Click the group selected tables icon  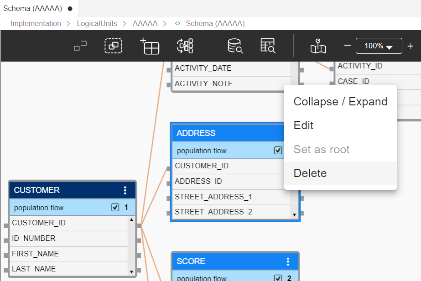[x=113, y=46]
